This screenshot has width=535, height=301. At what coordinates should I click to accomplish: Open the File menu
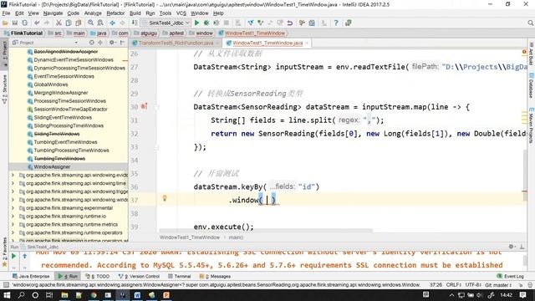tap(6, 13)
